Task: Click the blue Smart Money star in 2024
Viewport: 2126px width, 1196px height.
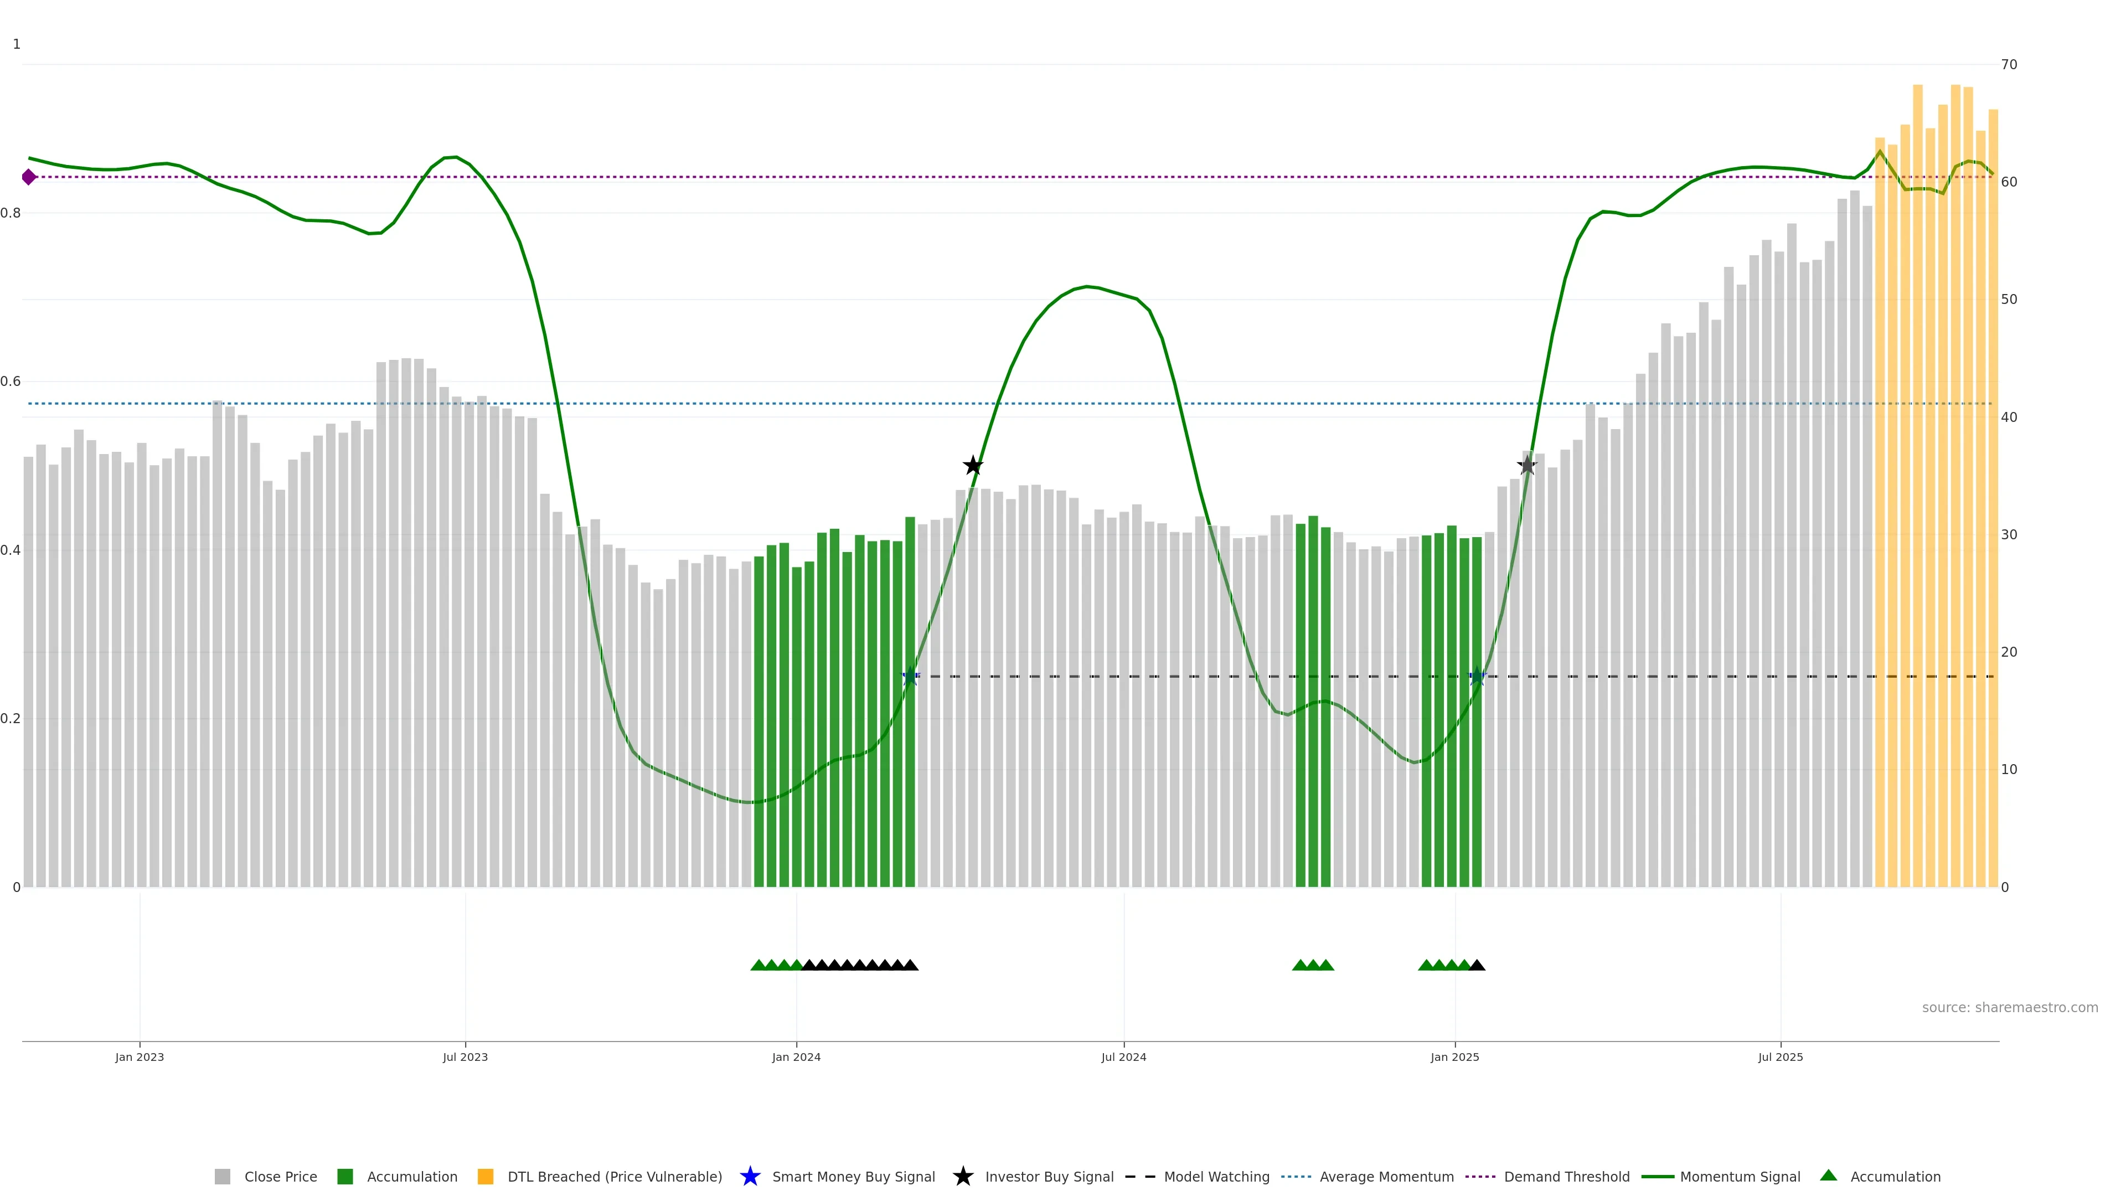Action: coord(910,676)
